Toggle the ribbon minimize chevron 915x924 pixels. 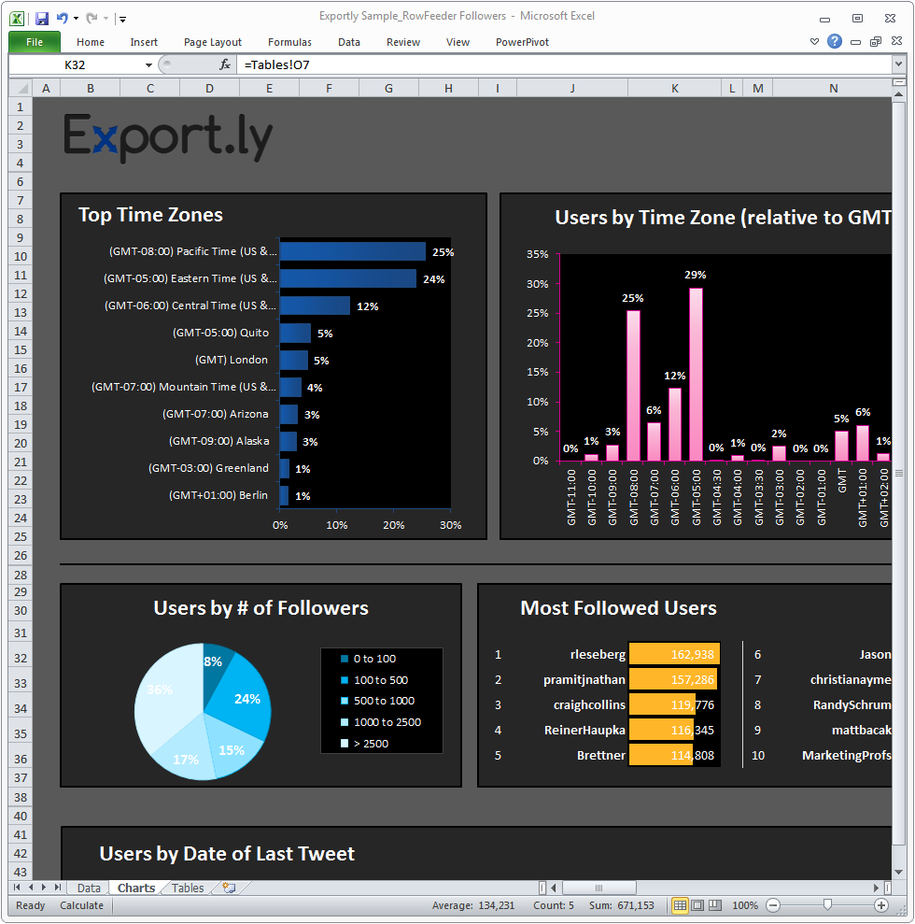coord(814,41)
